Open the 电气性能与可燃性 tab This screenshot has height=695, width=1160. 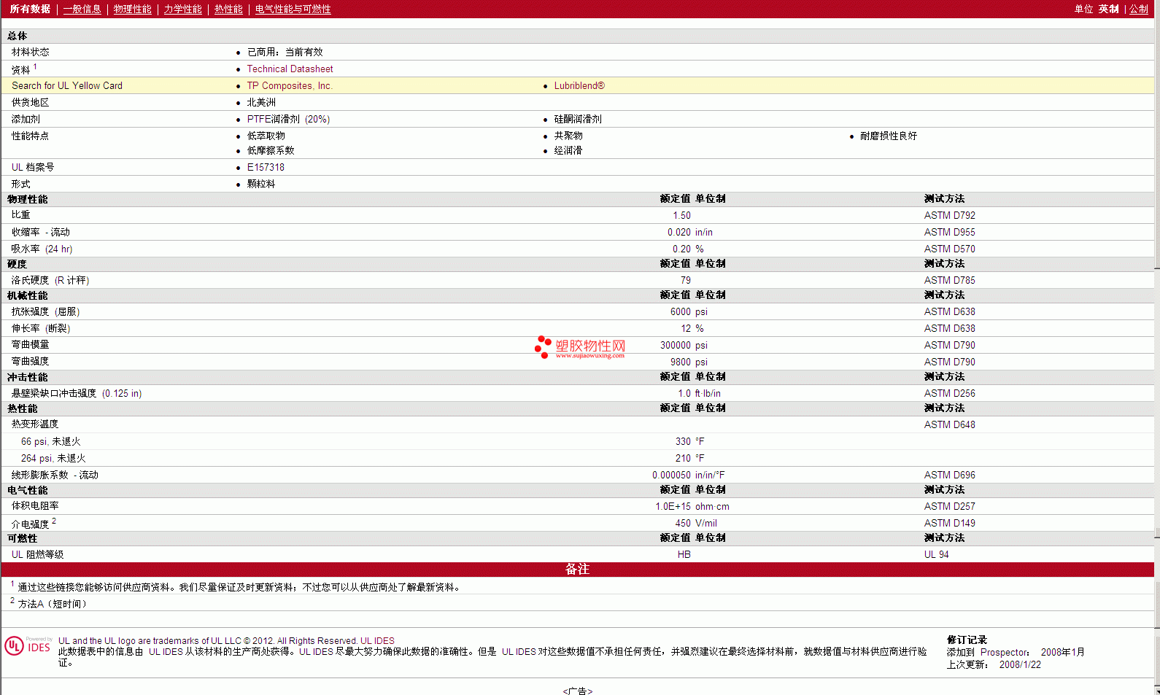pyautogui.click(x=293, y=9)
